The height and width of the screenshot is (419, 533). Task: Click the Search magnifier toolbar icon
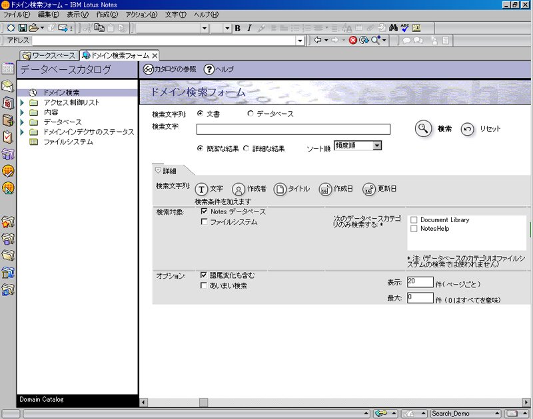(x=376, y=41)
